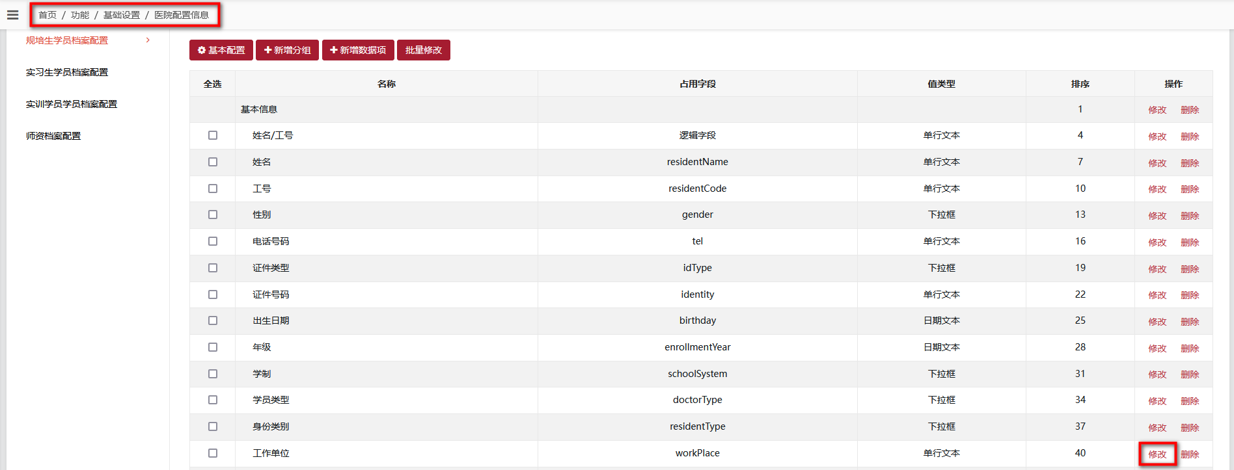Toggle the hamburger menu icon

point(12,15)
